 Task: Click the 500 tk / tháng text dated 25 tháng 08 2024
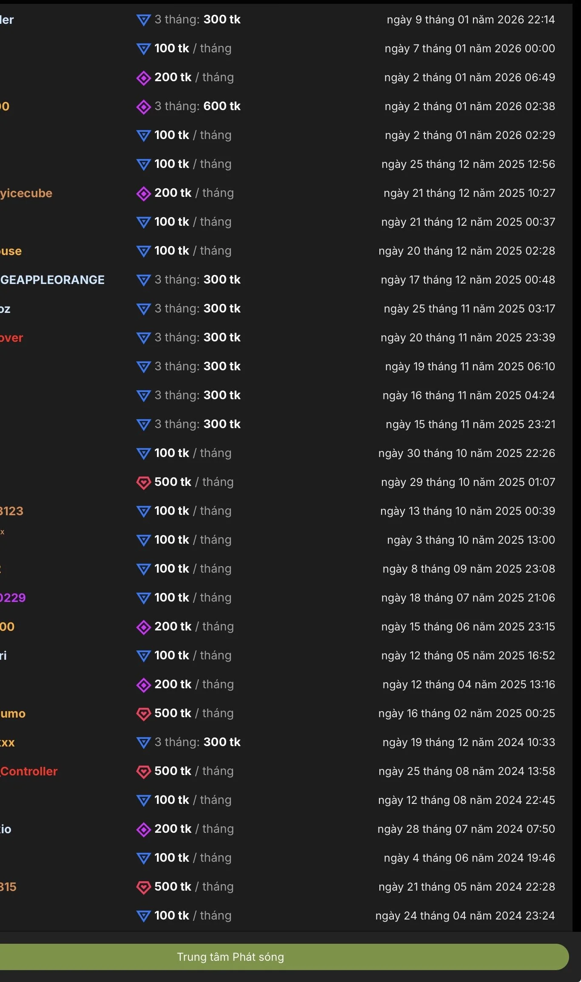[x=194, y=771]
